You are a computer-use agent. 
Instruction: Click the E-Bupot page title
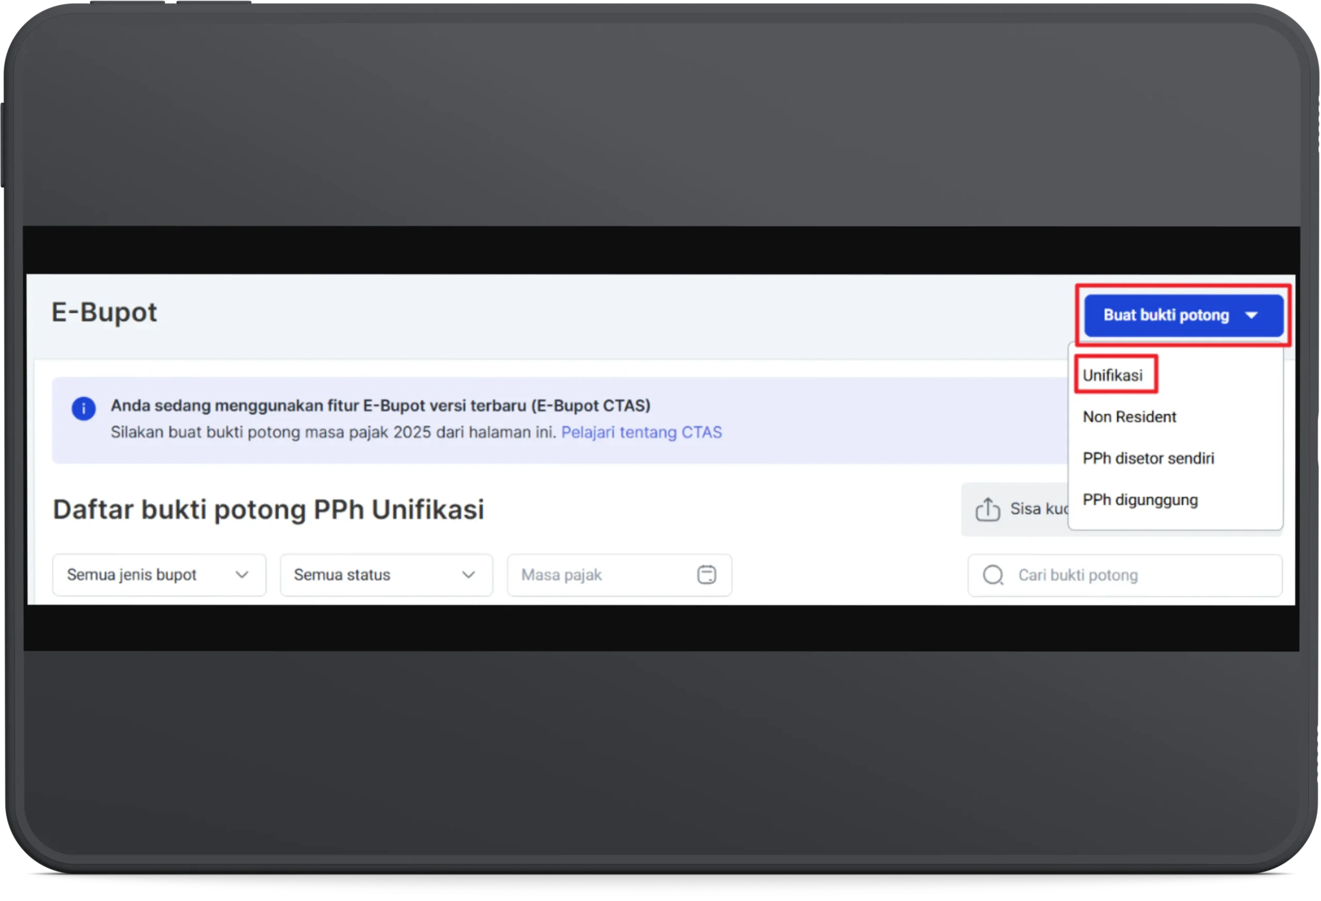[104, 313]
